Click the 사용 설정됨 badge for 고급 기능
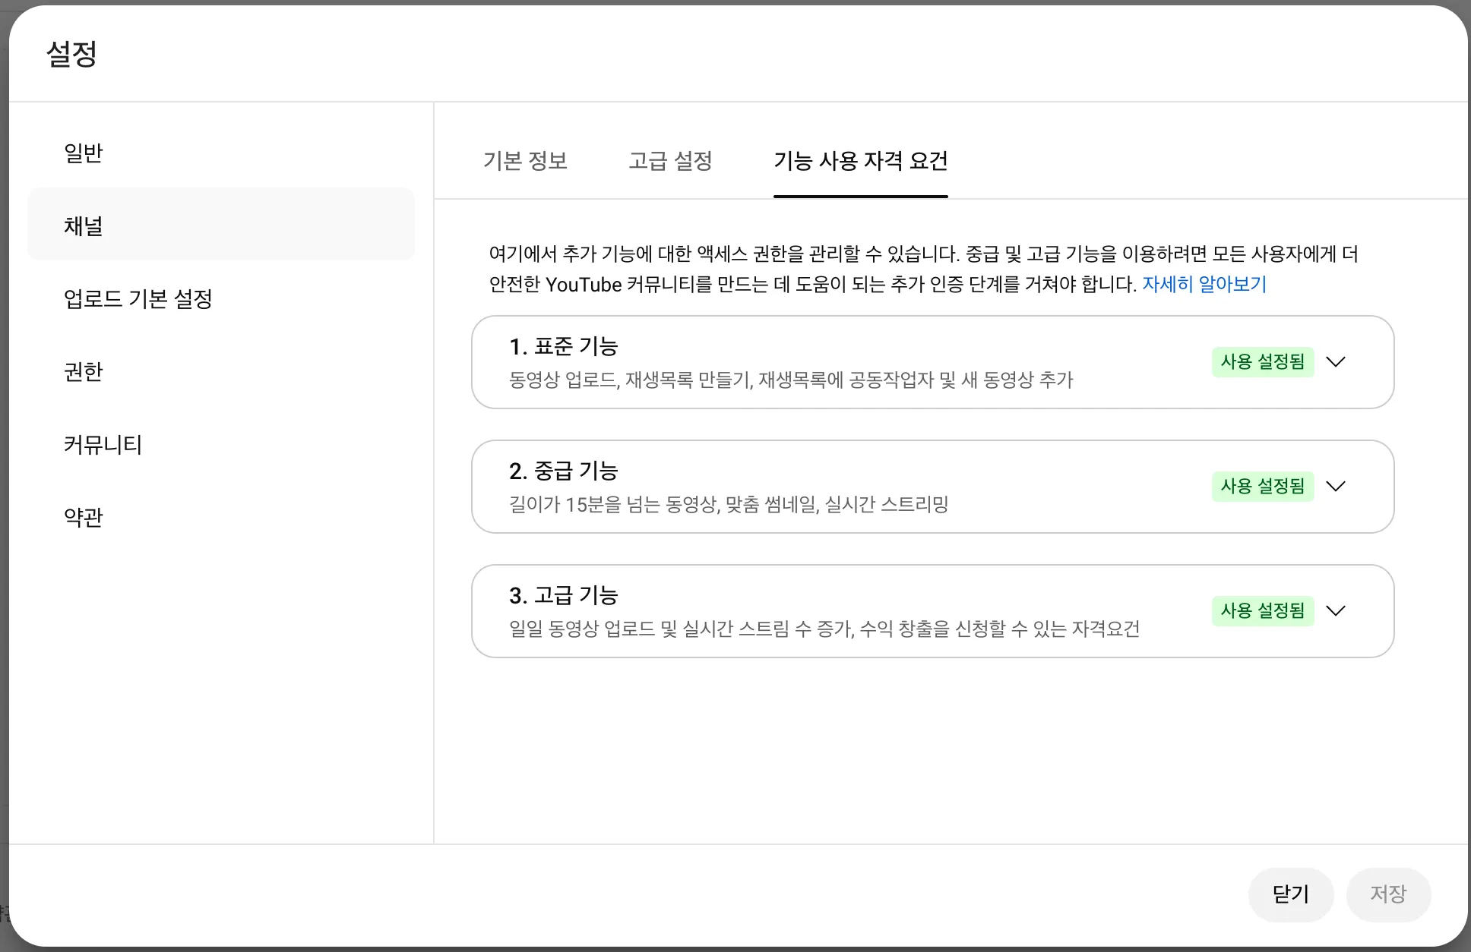This screenshot has height=952, width=1471. tap(1262, 610)
